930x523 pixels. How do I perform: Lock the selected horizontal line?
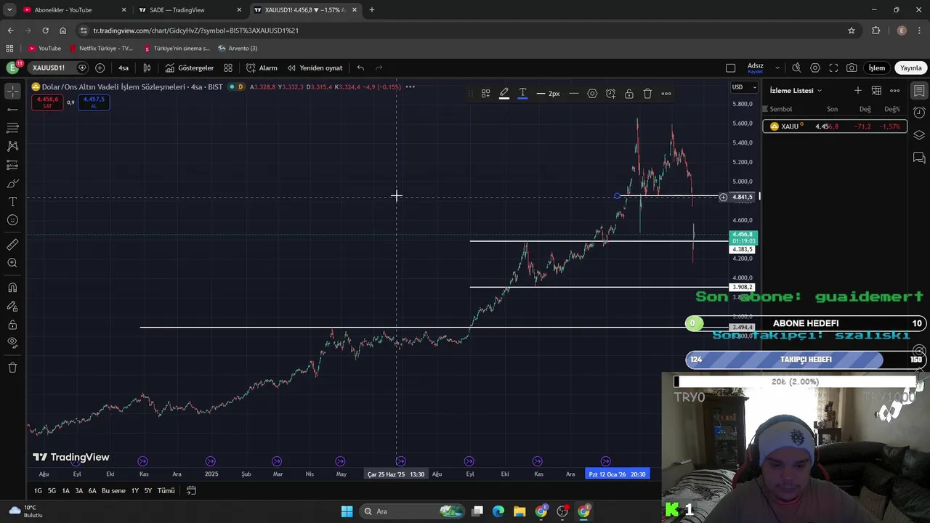coord(629,93)
